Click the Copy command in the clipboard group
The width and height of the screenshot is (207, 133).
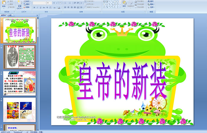tap(10, 4)
